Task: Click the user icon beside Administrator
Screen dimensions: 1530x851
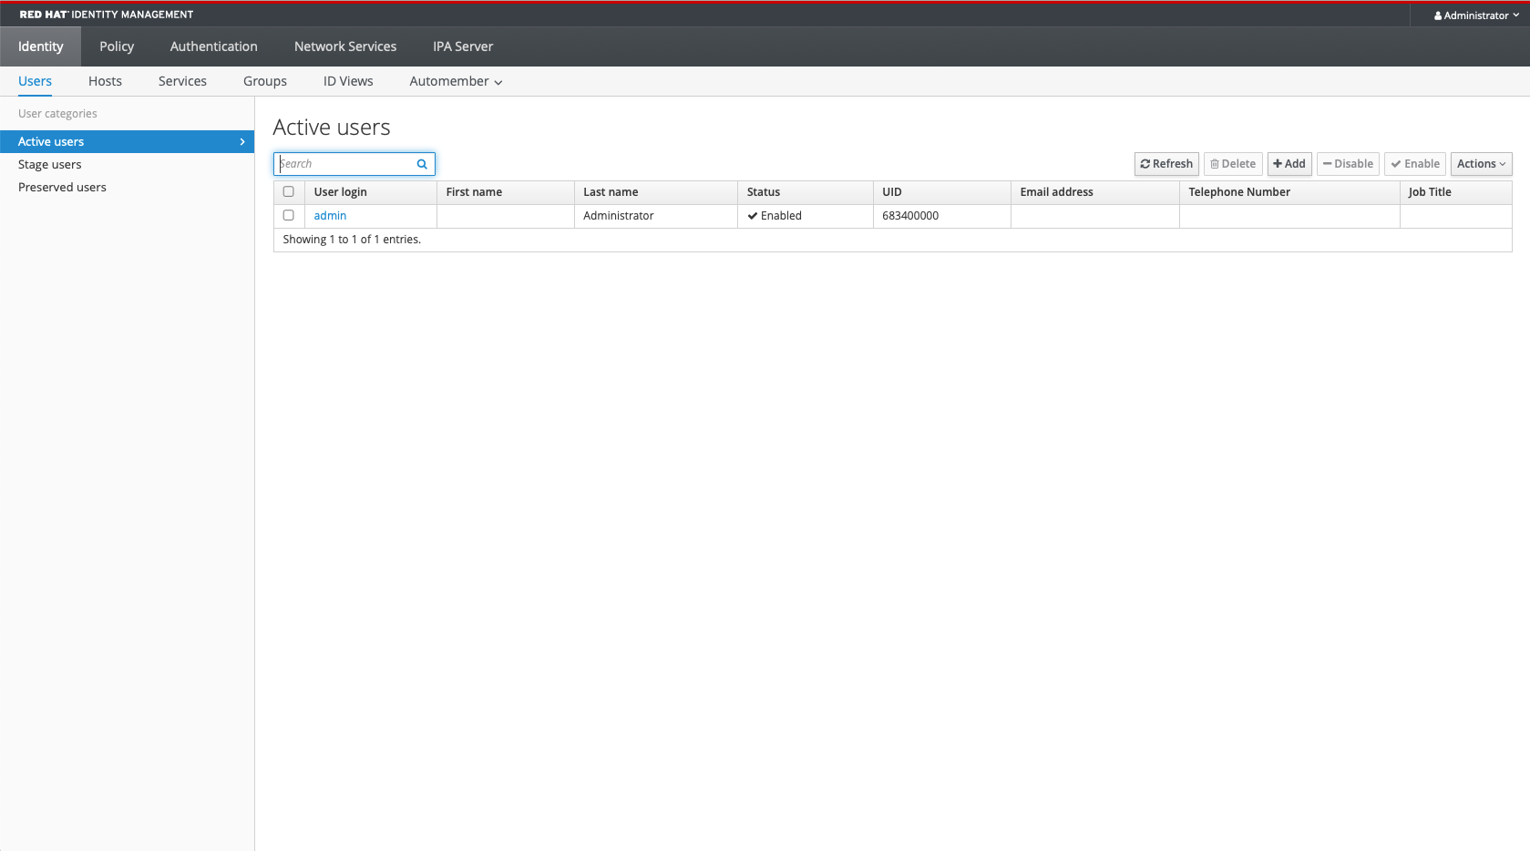Action: pos(1438,15)
